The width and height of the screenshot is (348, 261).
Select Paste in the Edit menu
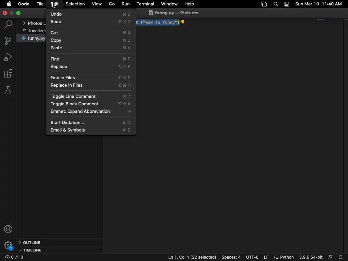(91, 48)
